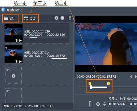The image size is (137, 111).
Task: Click the left bracket set-start icon
Action: 90,104
